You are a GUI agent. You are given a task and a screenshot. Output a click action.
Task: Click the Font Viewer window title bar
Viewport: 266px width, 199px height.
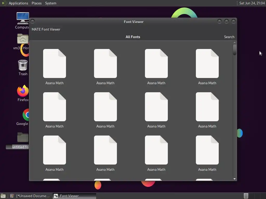pyautogui.click(x=134, y=22)
